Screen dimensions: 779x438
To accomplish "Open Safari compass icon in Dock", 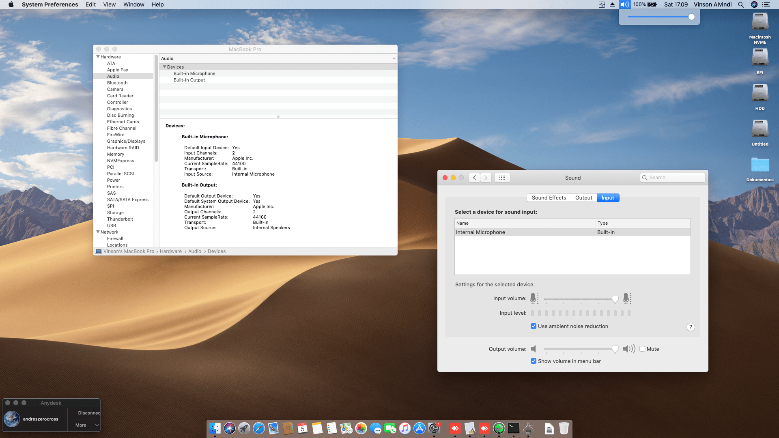I will [x=259, y=428].
